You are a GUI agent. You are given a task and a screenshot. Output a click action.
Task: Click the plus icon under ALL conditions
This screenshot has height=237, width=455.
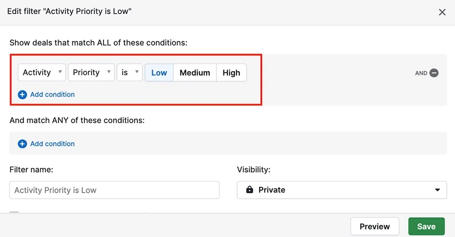22,95
